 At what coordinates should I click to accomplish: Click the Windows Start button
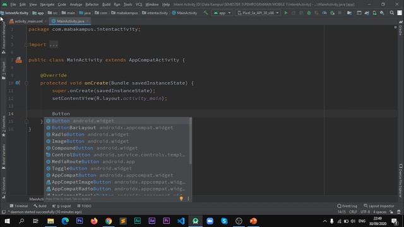7,221
